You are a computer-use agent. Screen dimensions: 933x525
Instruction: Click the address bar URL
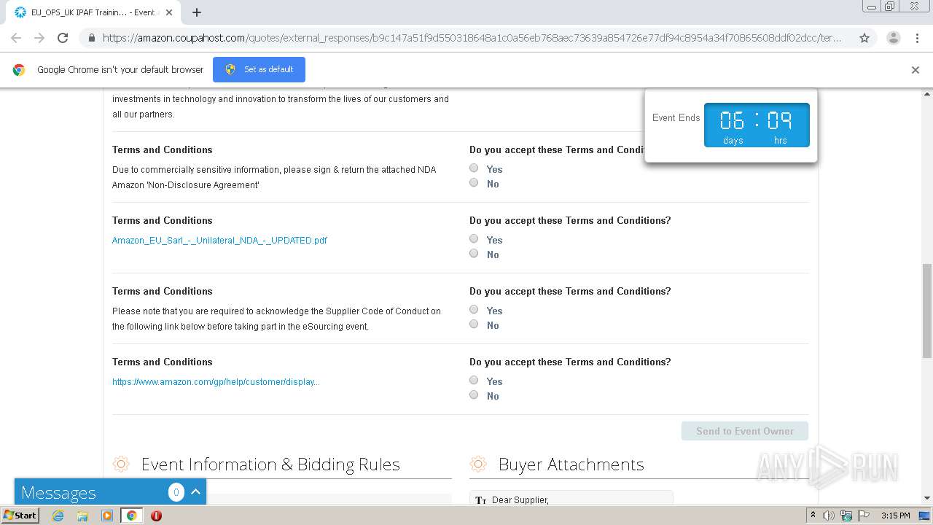[x=472, y=38]
